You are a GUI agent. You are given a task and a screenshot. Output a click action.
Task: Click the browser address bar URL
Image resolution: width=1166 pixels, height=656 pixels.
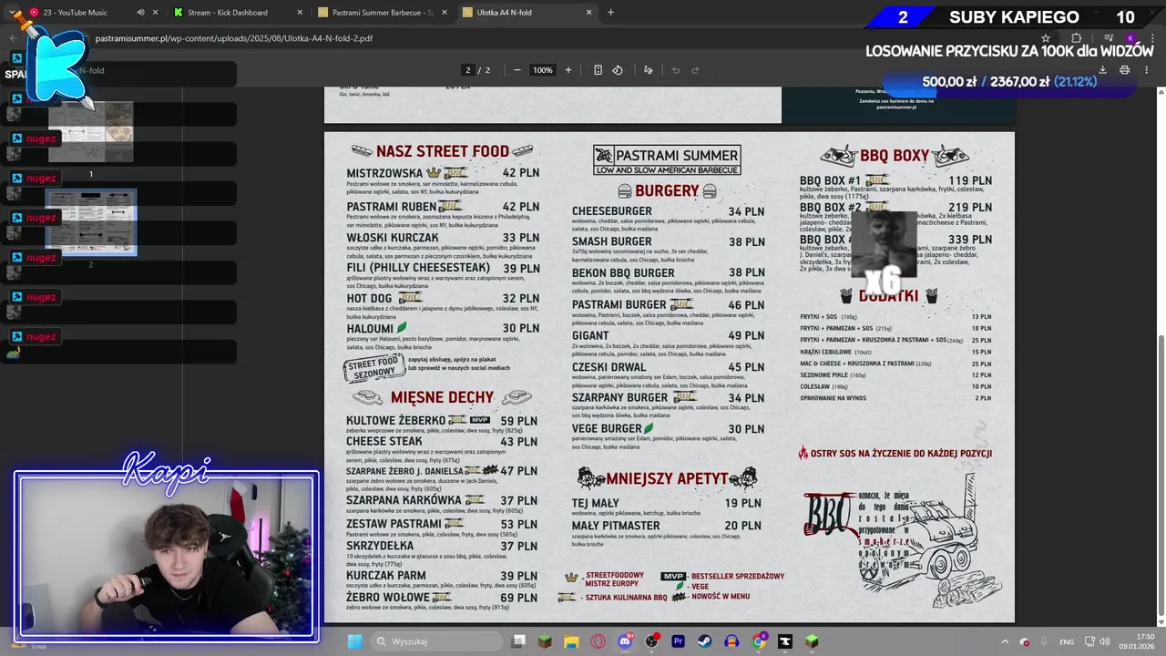[x=234, y=38]
